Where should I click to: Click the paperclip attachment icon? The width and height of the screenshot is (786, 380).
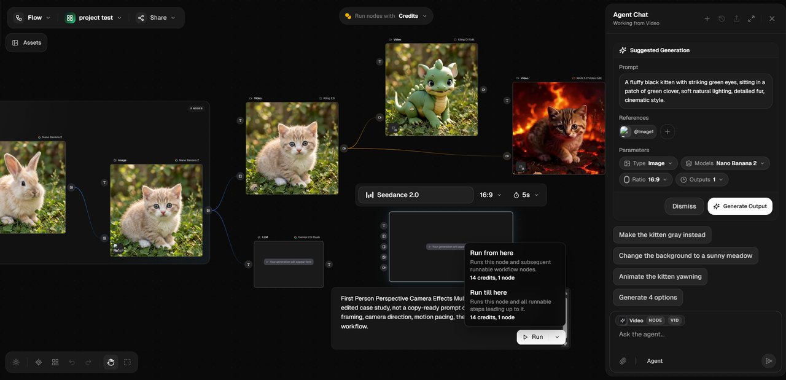[x=623, y=361]
